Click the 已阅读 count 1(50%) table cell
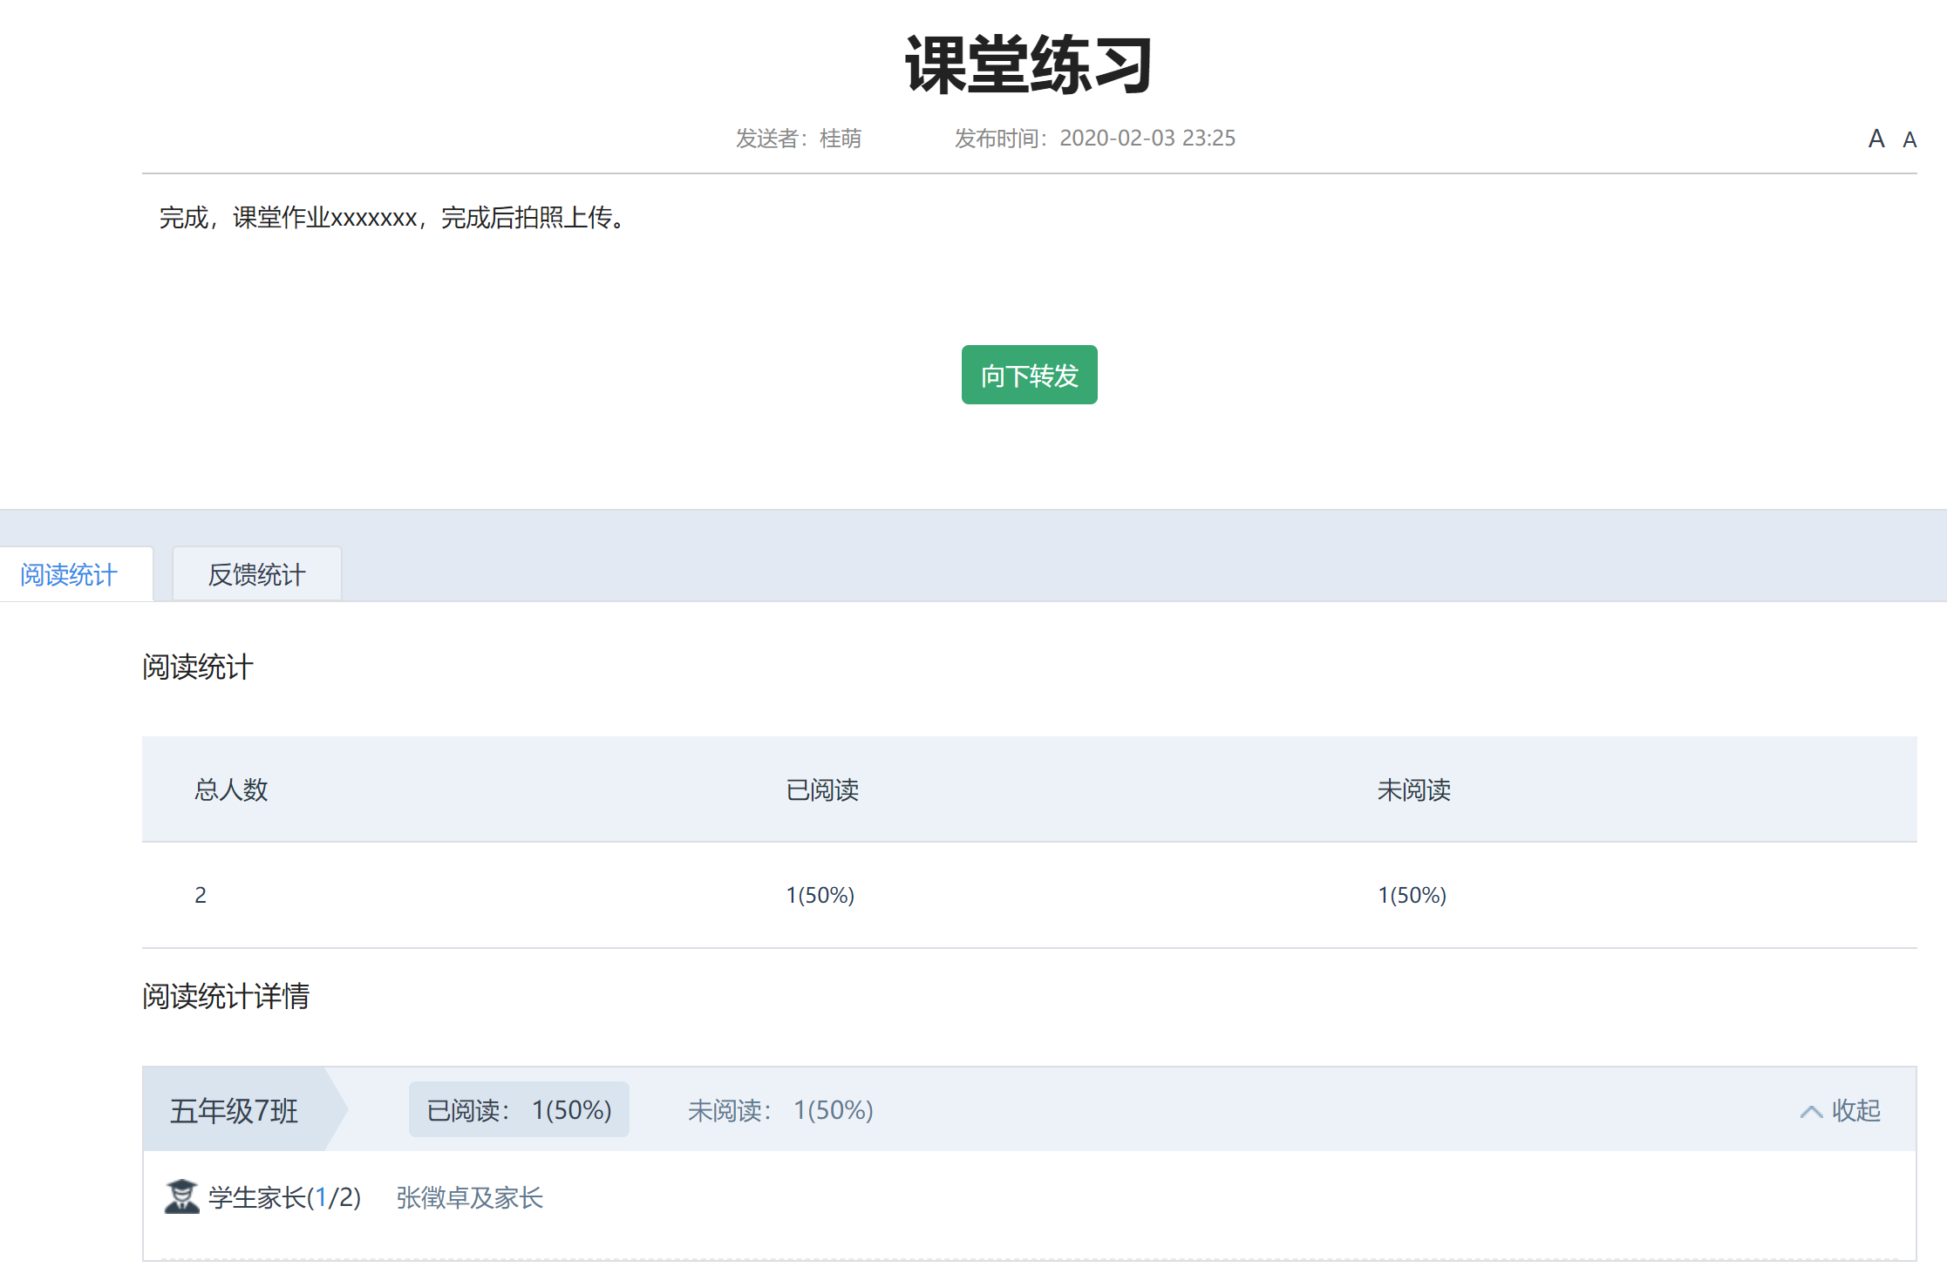 (x=820, y=895)
